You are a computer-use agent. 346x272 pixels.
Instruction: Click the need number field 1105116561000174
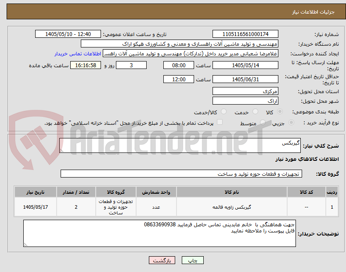(245, 34)
